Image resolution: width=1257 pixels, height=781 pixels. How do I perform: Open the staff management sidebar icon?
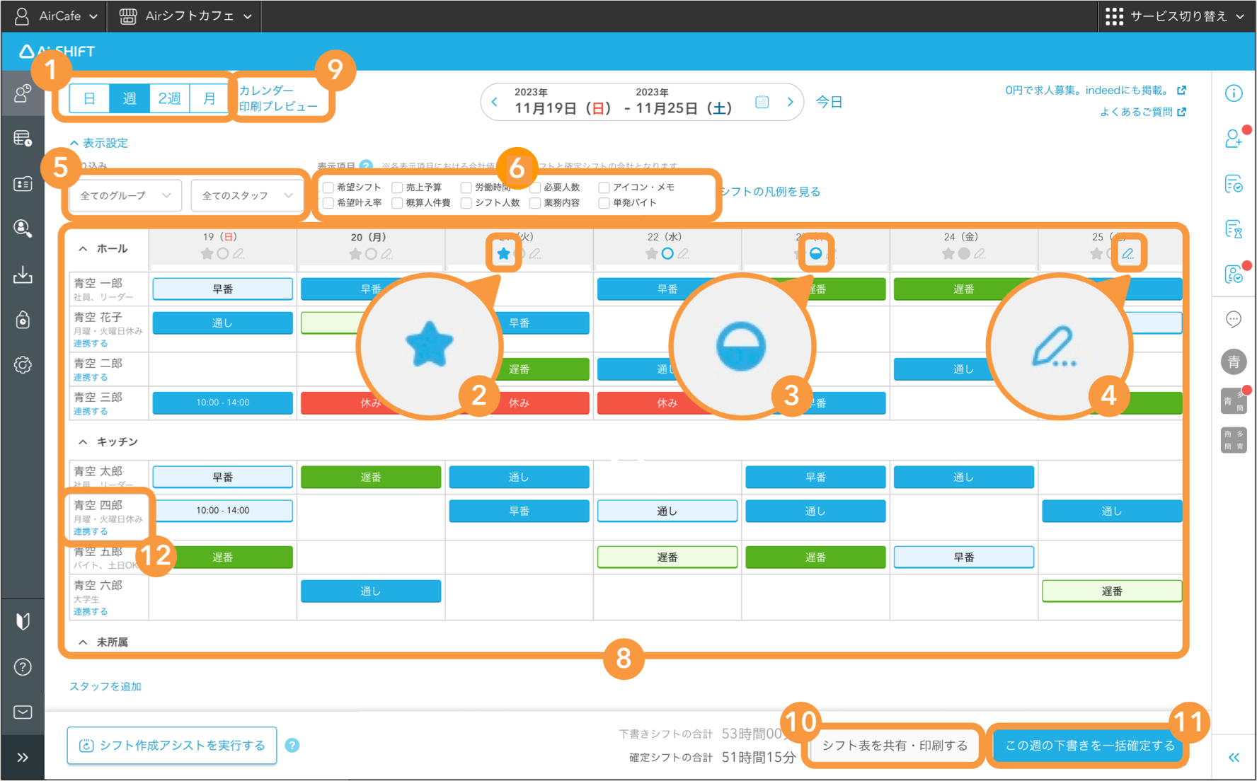click(x=23, y=93)
